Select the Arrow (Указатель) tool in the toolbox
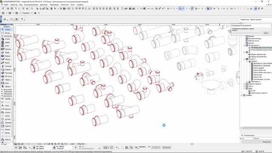 click(x=6, y=30)
